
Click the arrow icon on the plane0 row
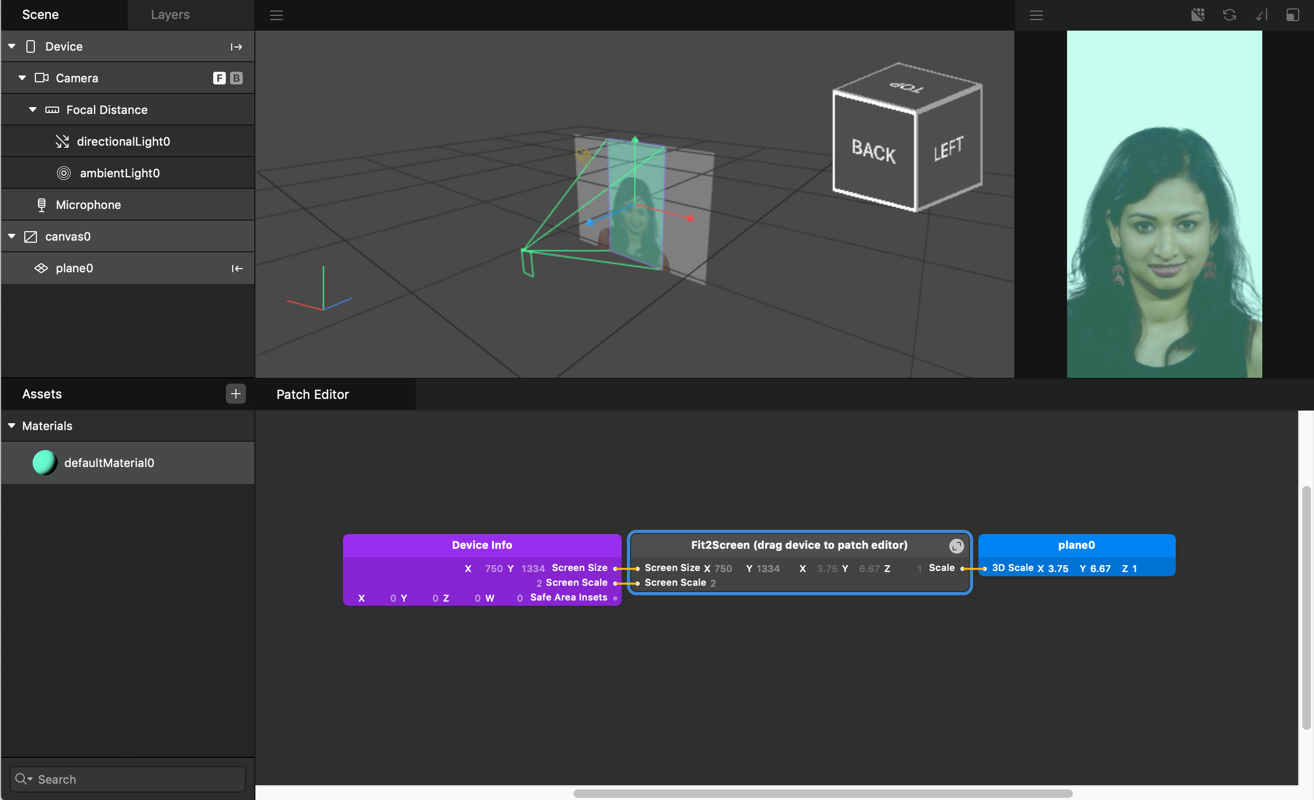(x=237, y=268)
